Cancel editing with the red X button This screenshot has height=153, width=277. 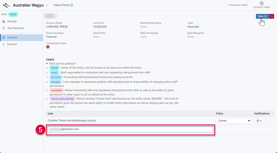click(272, 16)
